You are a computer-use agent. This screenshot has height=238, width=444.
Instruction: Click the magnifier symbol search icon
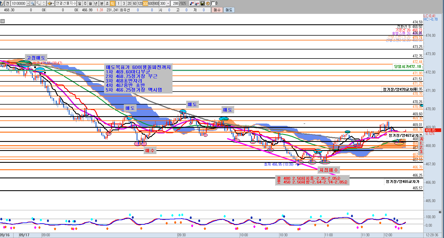[33, 3]
